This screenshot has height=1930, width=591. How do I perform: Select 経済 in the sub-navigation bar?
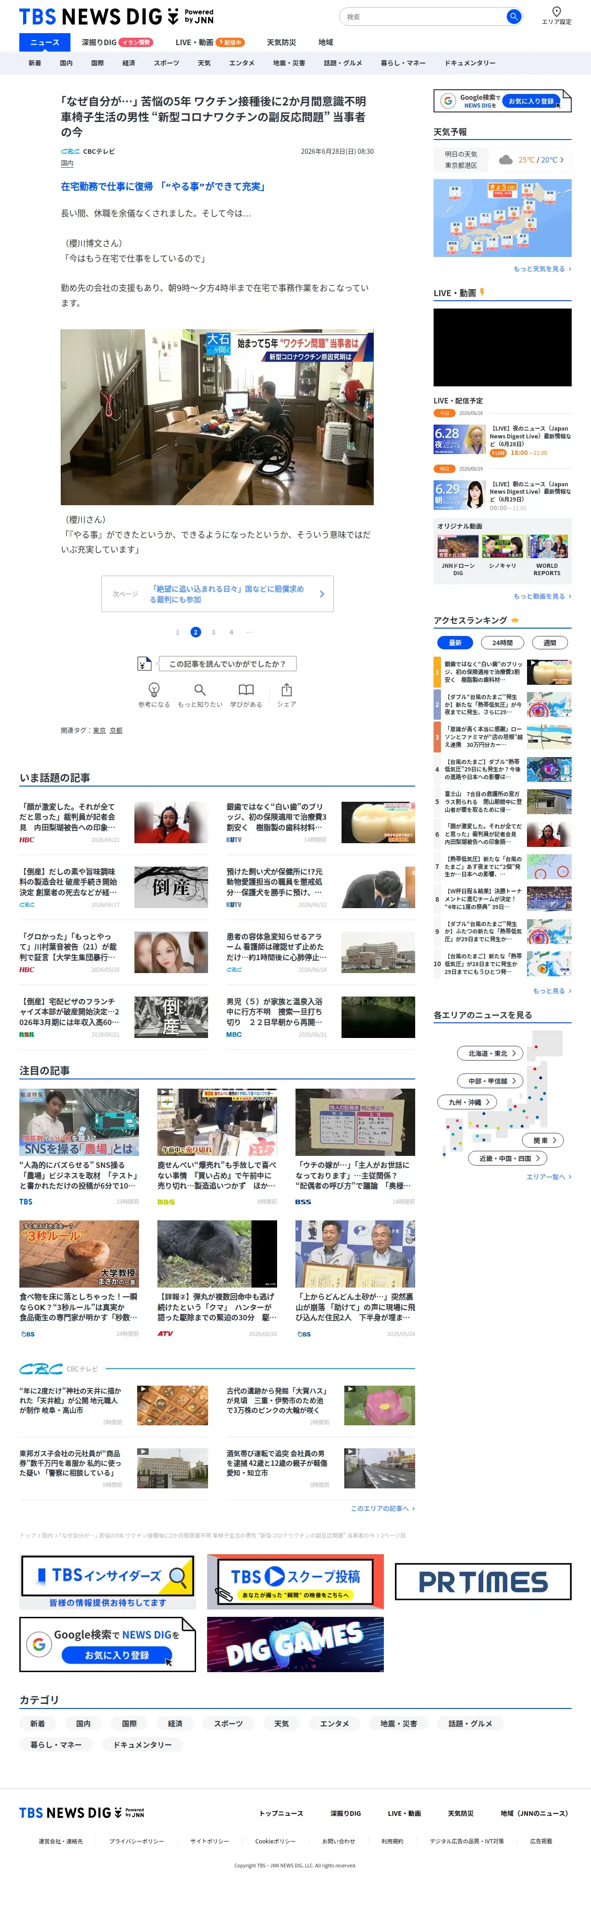pyautogui.click(x=129, y=63)
